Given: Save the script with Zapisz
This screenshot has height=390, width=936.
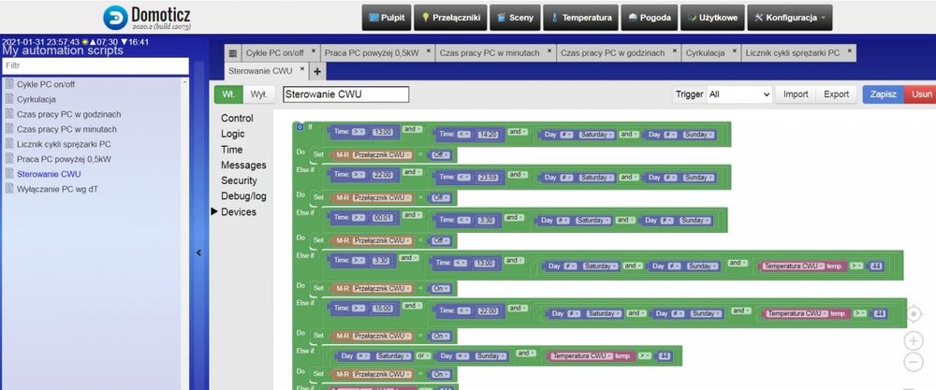Looking at the screenshot, I should tap(884, 94).
